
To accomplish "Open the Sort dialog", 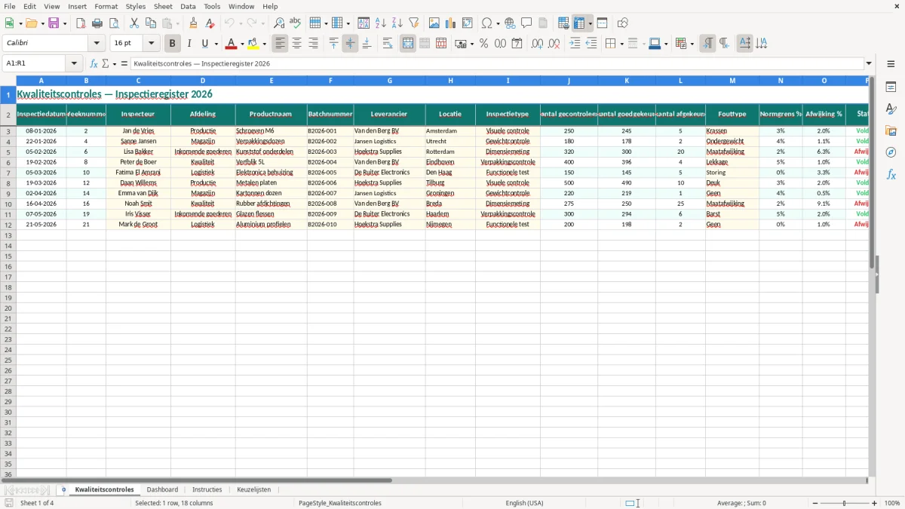I will click(364, 23).
